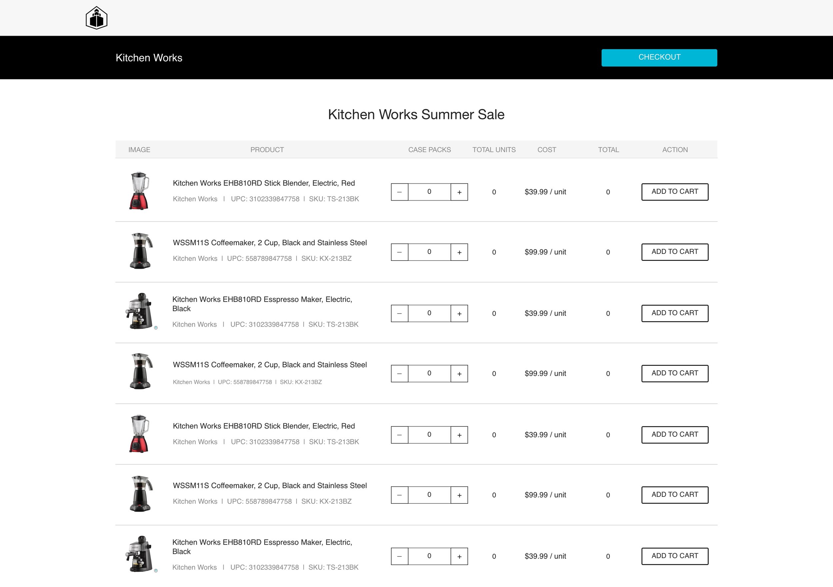
Task: Increase case packs for second WSSM11S Coffeemaker row
Action: [459, 374]
